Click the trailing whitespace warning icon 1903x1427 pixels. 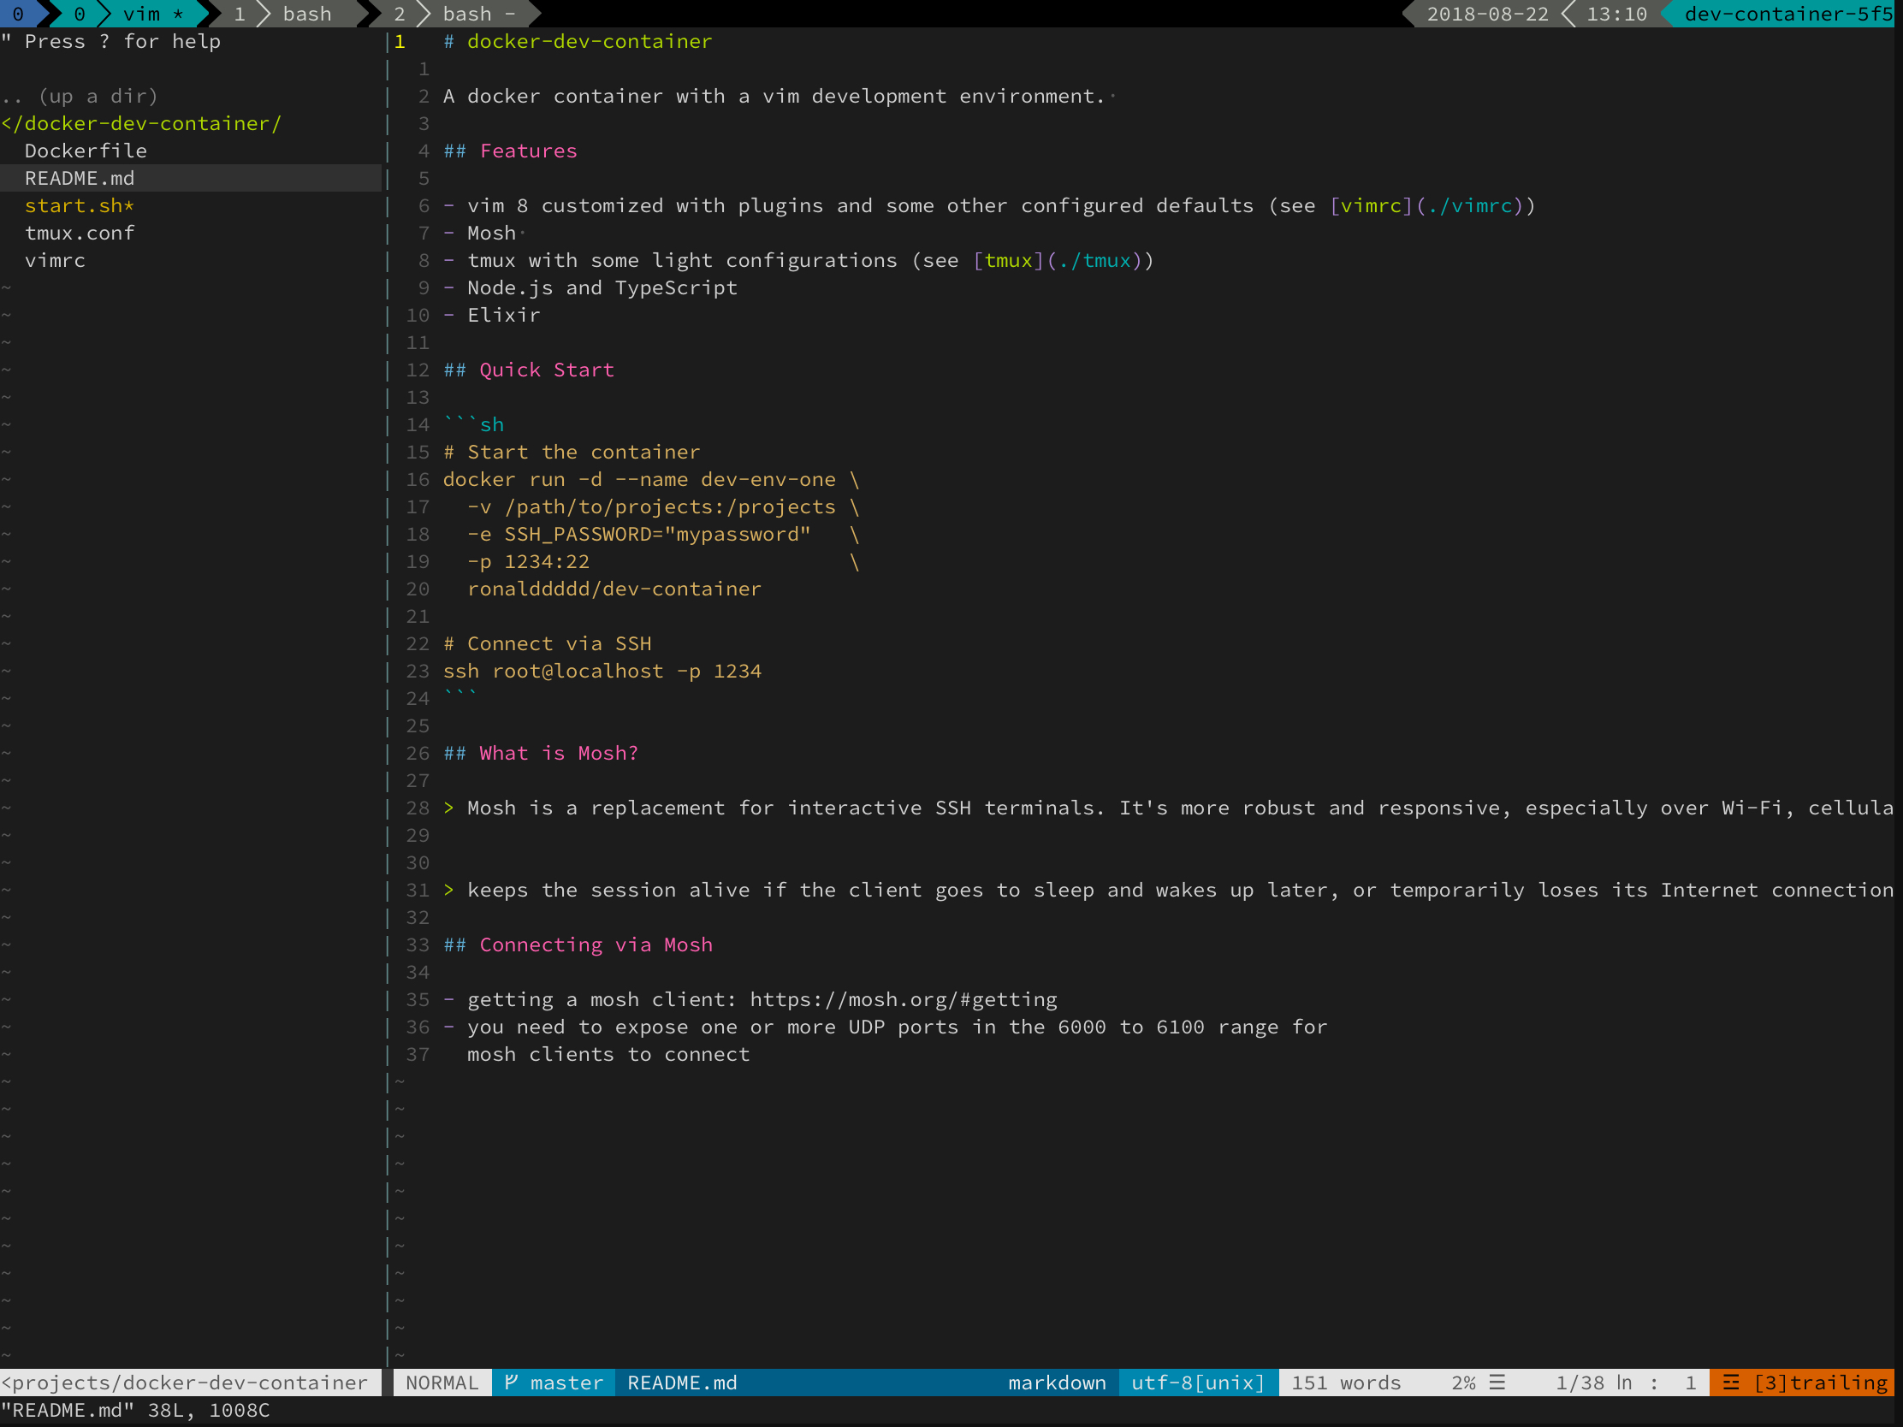(x=1731, y=1383)
